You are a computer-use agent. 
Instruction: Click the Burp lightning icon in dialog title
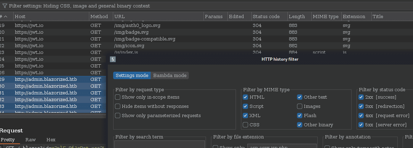click(113, 60)
